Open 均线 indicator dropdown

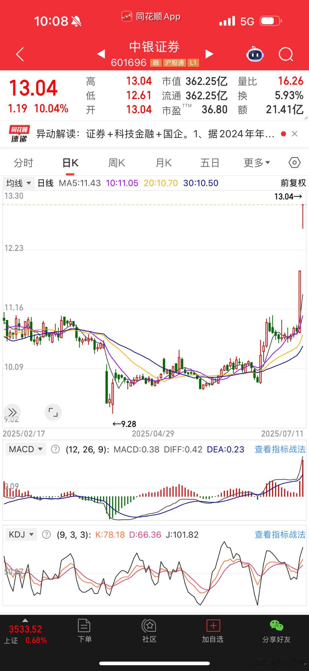[19, 183]
